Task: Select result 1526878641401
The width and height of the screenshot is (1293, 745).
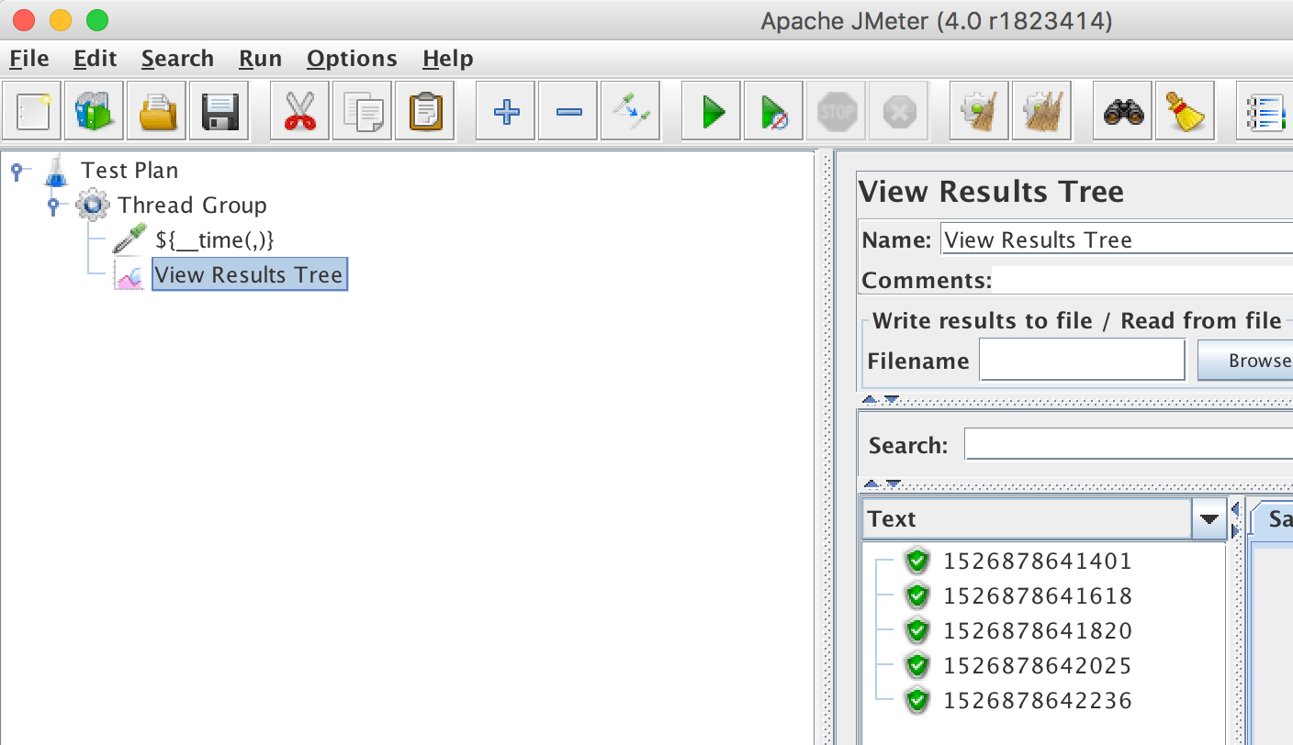Action: [x=1038, y=561]
